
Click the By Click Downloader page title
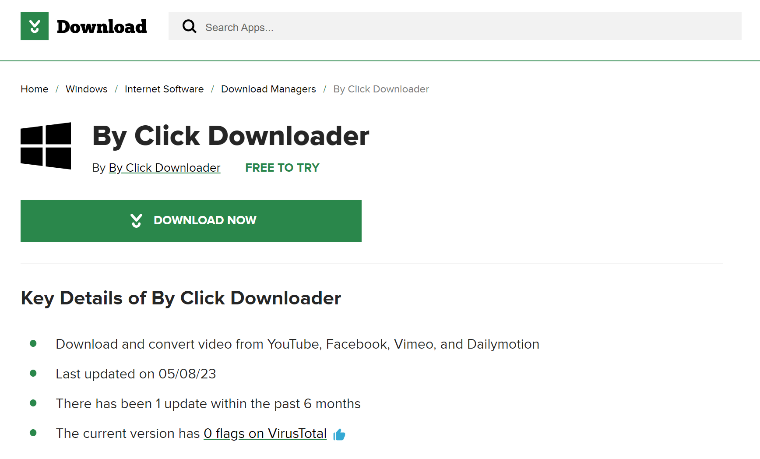click(x=230, y=136)
